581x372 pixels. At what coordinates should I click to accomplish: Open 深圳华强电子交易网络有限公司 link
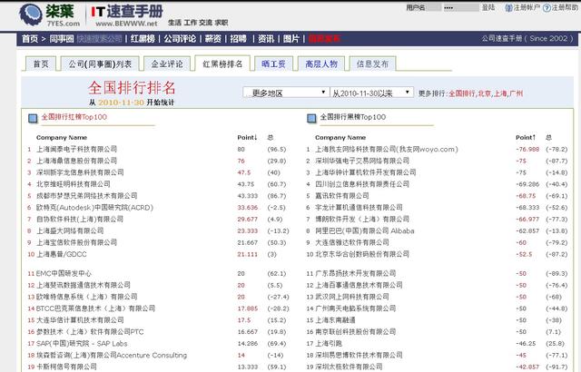[x=362, y=161]
